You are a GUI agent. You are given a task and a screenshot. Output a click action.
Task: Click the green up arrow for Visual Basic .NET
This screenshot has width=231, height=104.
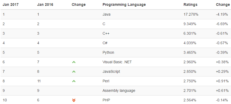74,62
